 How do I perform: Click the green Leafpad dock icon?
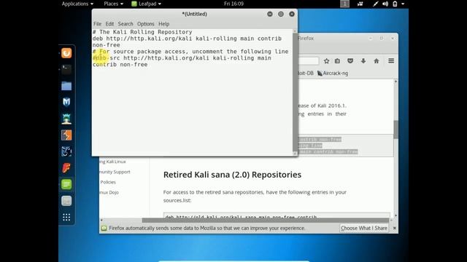[66, 184]
